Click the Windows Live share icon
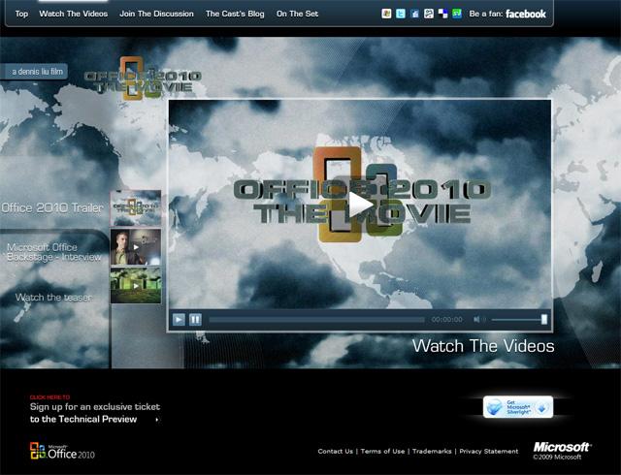621x475 pixels. pos(387,14)
